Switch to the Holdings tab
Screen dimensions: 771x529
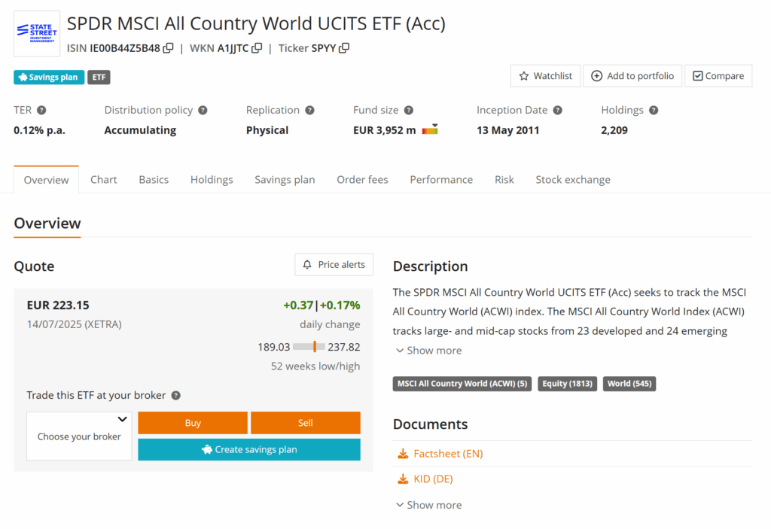tap(212, 179)
